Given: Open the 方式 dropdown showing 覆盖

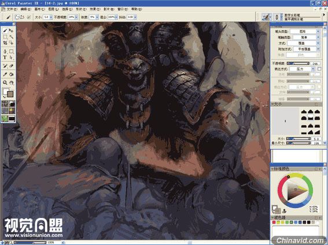Looking at the screenshot, I should coord(303,43).
